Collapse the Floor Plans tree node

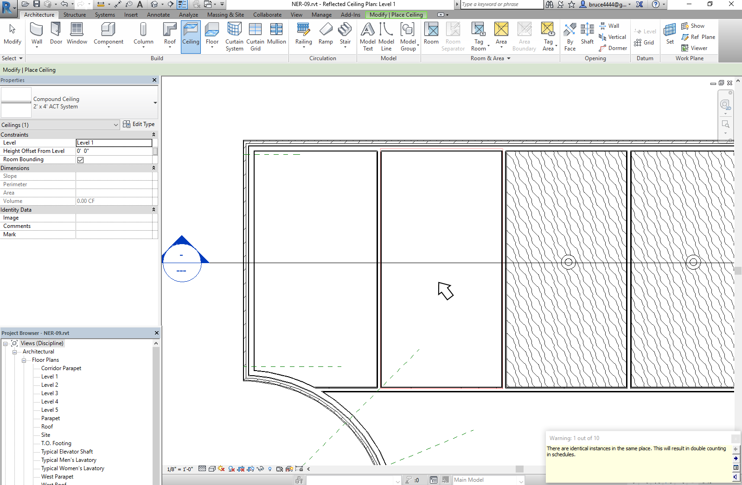tap(24, 360)
